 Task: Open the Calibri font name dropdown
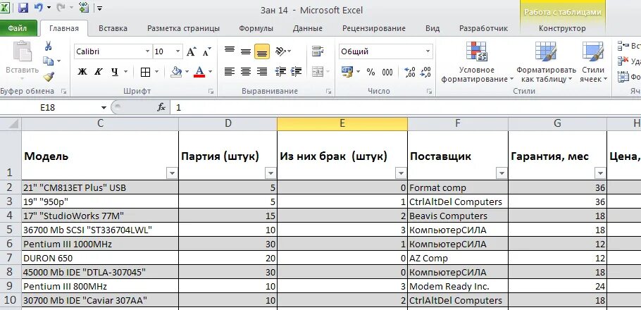click(148, 51)
